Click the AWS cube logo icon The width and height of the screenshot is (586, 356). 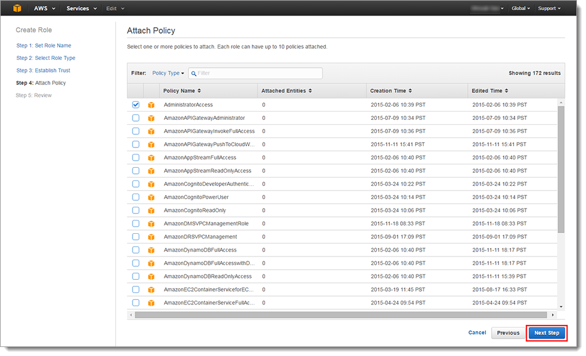click(x=17, y=8)
